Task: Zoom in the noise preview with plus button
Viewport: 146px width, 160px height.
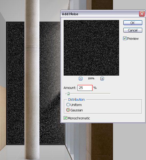Action: pyautogui.click(x=102, y=79)
